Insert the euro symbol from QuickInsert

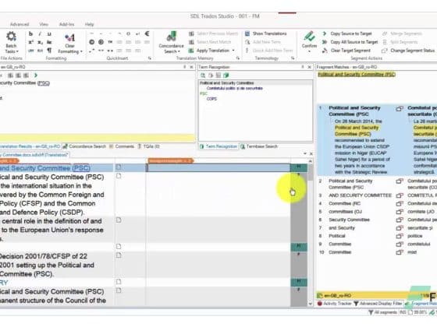coord(147,33)
